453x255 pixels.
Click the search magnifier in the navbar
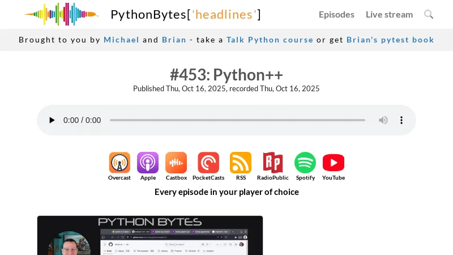(x=429, y=14)
